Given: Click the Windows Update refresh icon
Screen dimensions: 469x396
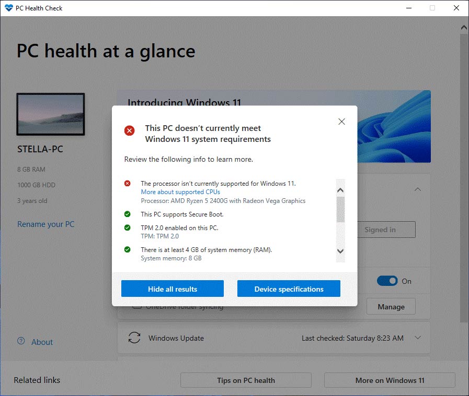Looking at the screenshot, I should point(134,338).
